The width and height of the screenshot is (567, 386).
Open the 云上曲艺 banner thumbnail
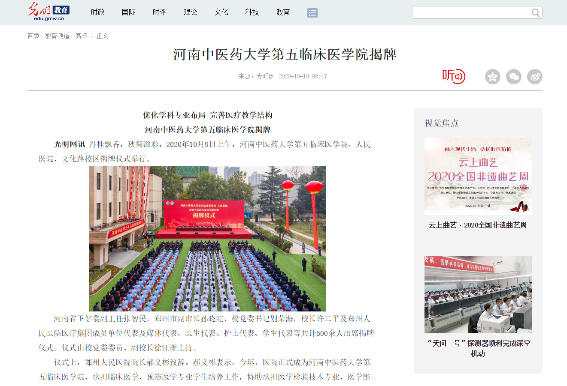478,177
